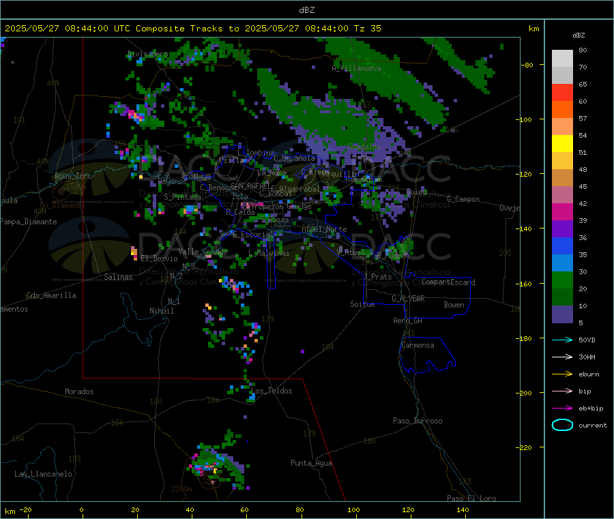Click the '30HM' legend label
Viewport: 614px width, 519px height.
click(x=587, y=357)
